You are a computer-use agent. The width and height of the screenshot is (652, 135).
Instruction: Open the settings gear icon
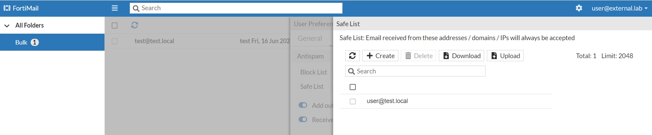(x=579, y=8)
